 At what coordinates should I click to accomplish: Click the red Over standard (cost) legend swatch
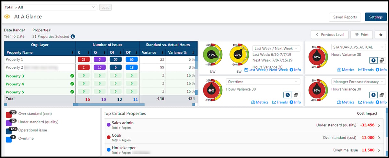[x=9, y=114]
